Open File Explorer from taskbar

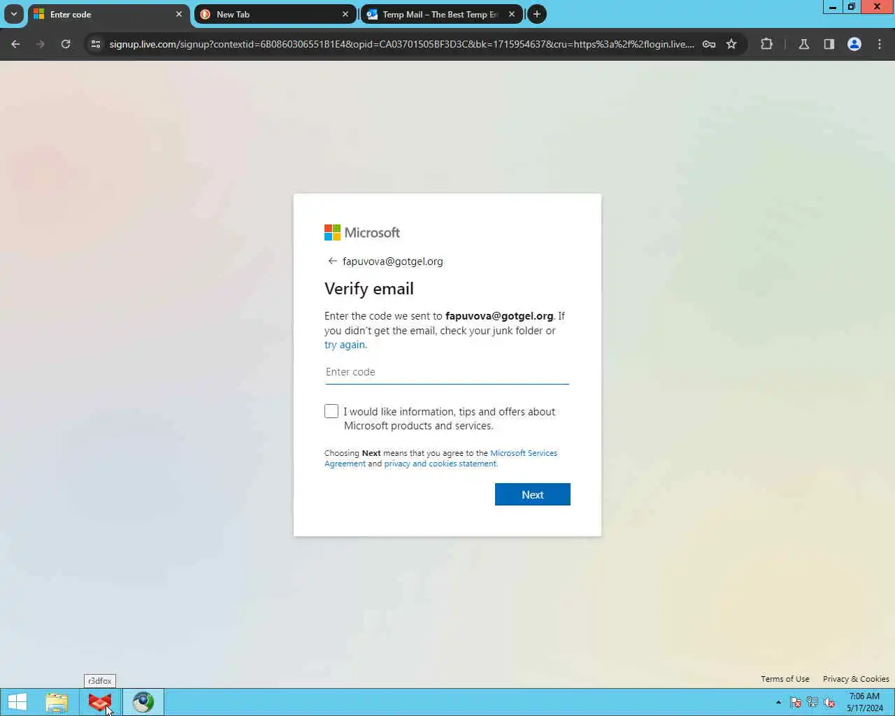tap(57, 702)
